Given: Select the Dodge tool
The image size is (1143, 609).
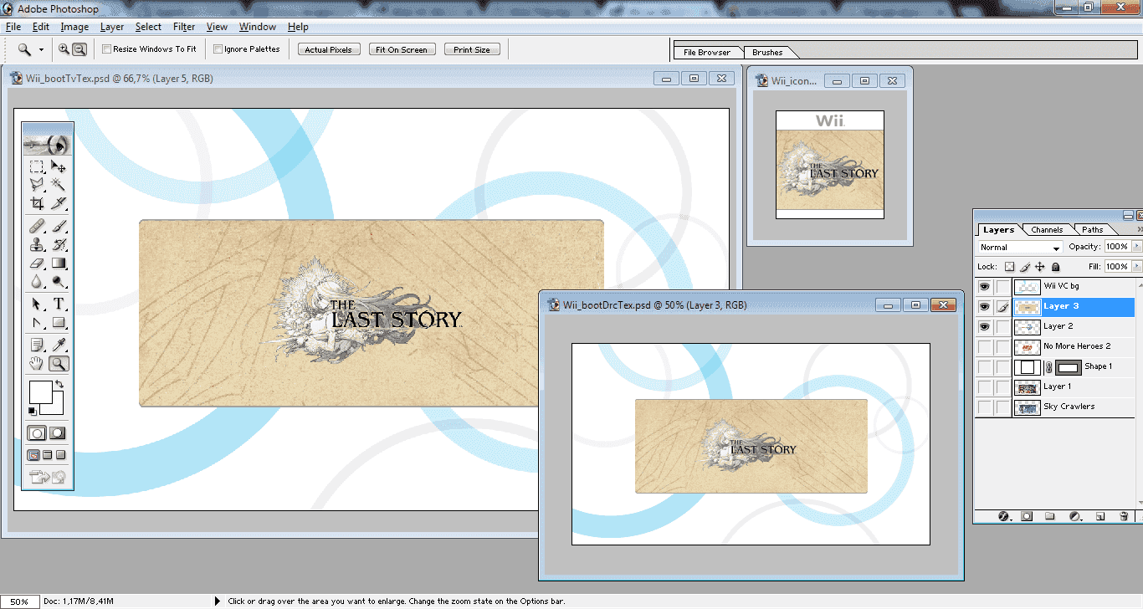Looking at the screenshot, I should pyautogui.click(x=59, y=282).
